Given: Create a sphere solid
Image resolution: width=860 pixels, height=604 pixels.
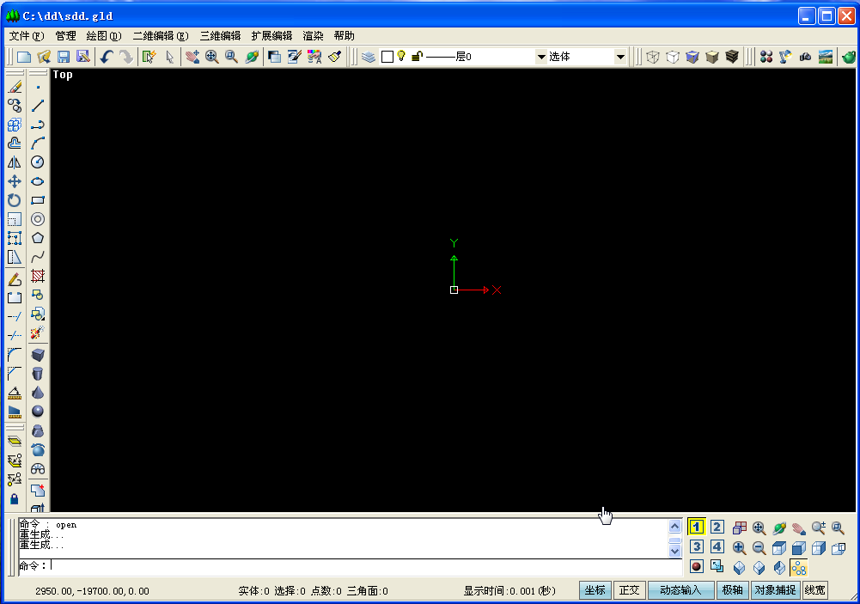Looking at the screenshot, I should tap(38, 412).
